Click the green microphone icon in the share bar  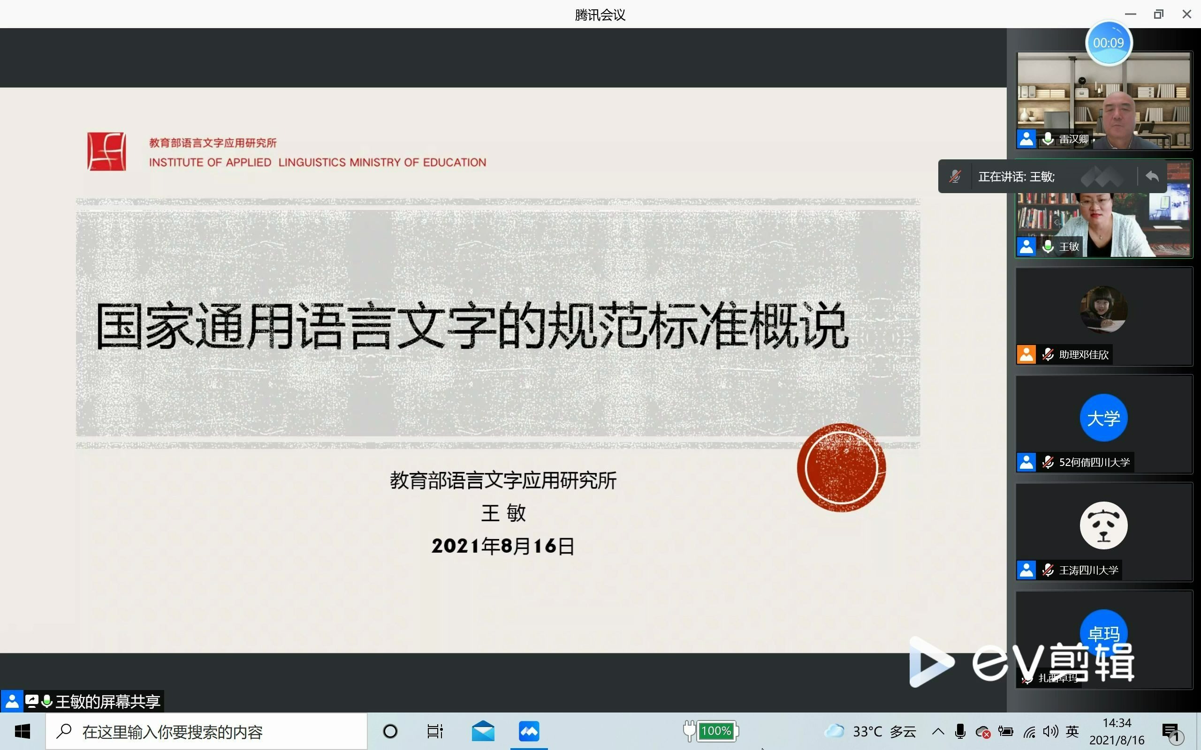click(46, 701)
